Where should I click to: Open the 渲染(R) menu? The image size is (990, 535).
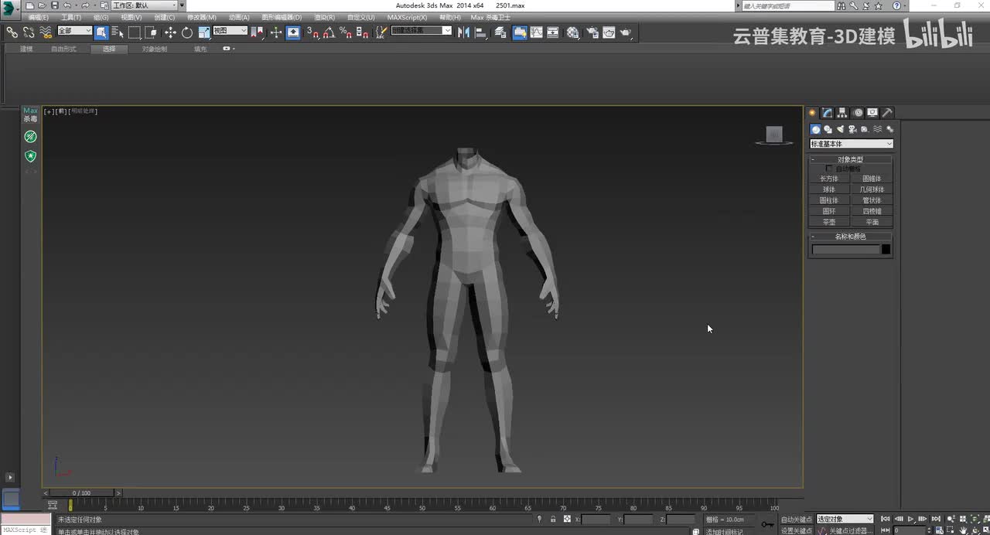324,17
